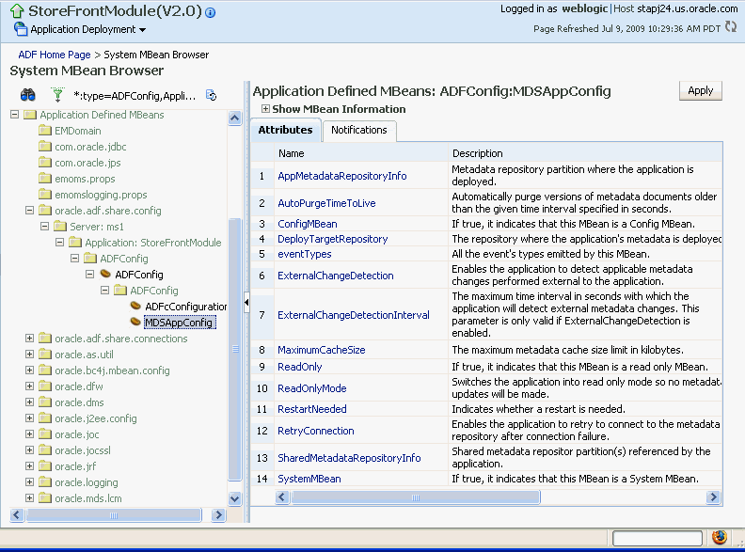Expand the oracle.j2ee.config node
Viewport: 745px width, 552px height.
pos(29,418)
